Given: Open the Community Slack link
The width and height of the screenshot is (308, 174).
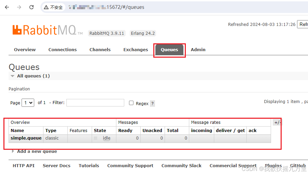Looking at the screenshot, I should (x=181, y=166).
